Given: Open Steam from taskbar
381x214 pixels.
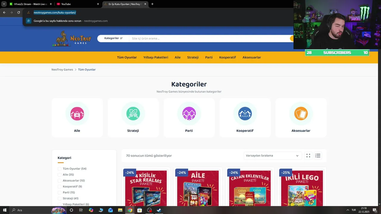Looking at the screenshot, I should click(159, 210).
